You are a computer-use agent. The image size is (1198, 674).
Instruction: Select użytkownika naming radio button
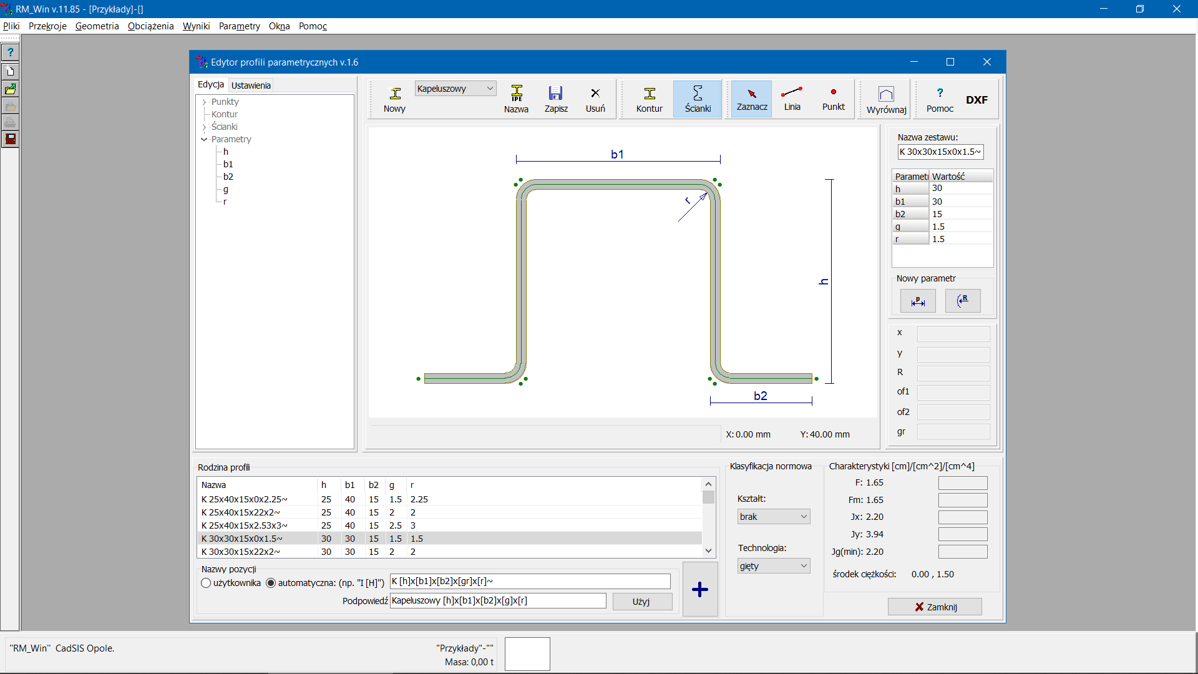tap(206, 583)
